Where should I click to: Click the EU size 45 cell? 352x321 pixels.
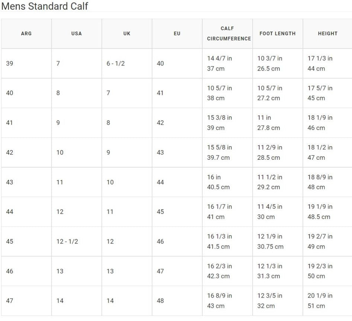(x=160, y=212)
